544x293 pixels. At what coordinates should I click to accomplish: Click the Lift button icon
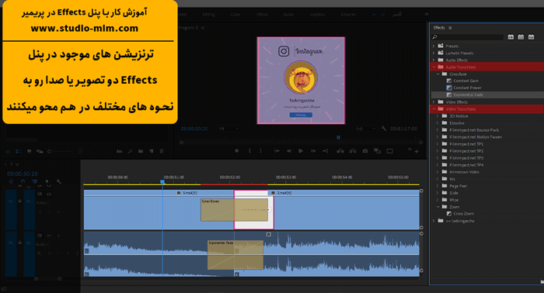[x=340, y=151]
